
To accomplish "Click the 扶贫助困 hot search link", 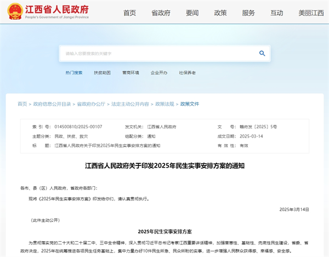I will [102, 72].
